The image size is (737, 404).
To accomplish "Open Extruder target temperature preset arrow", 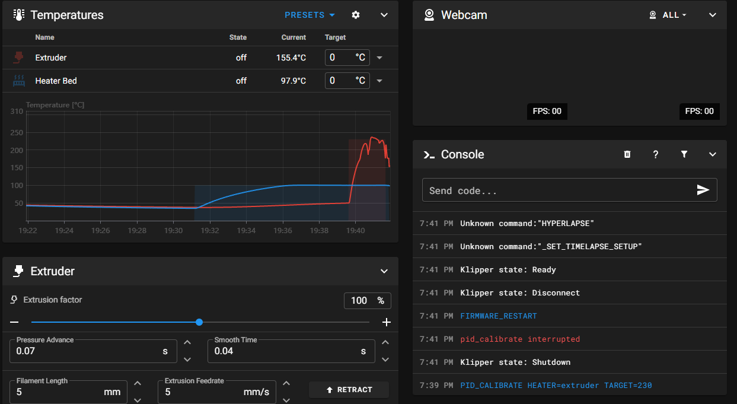I will [x=379, y=58].
